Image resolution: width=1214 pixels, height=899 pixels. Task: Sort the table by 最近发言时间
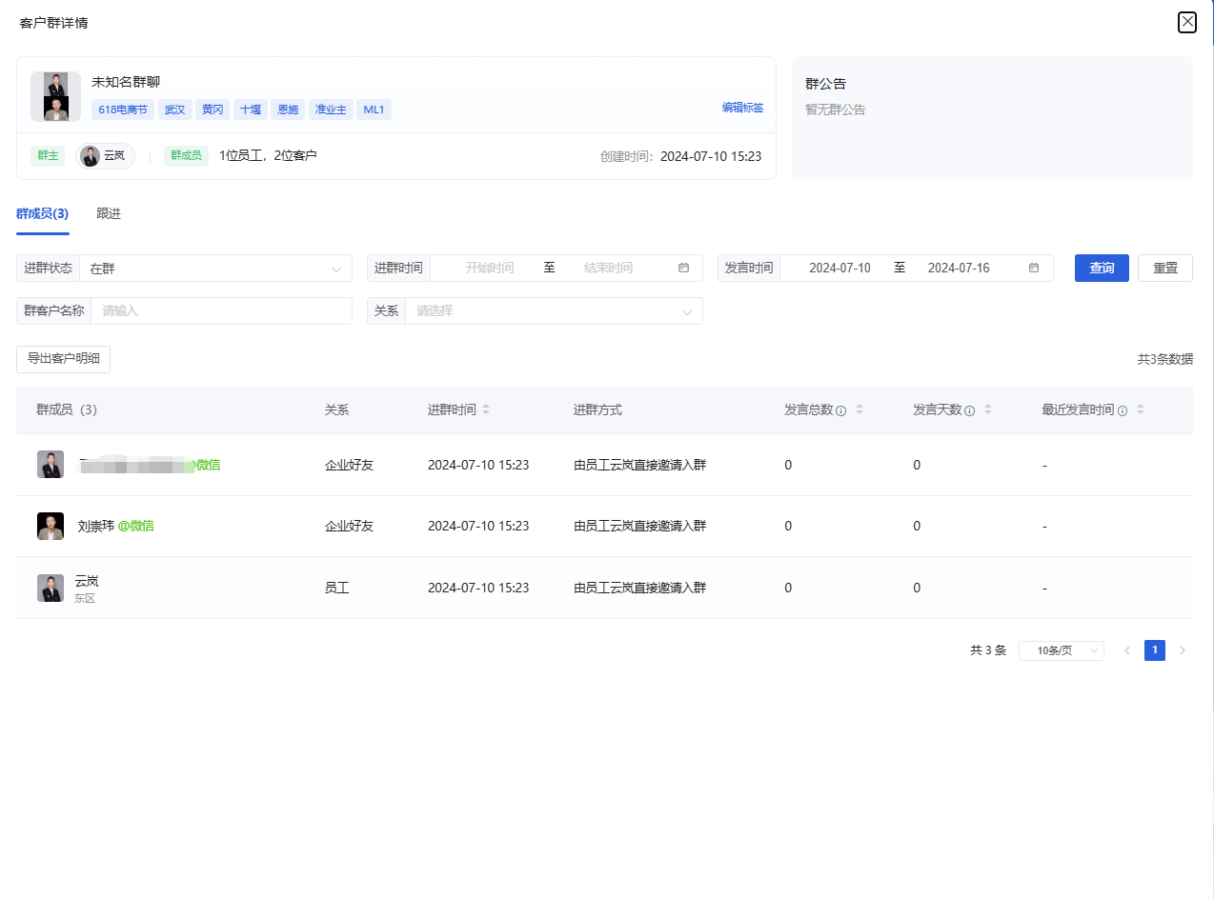(x=1141, y=410)
